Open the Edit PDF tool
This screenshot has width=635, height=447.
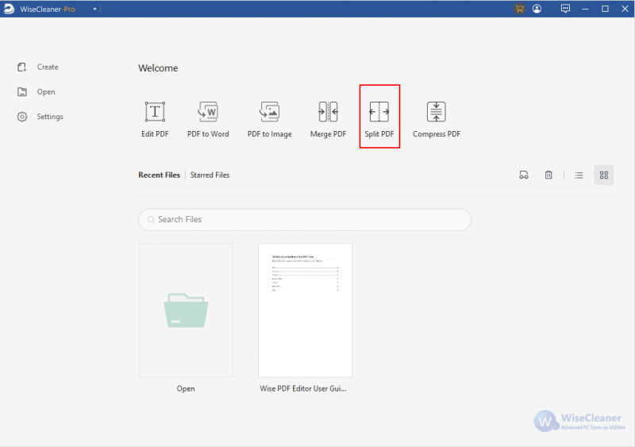[x=155, y=120]
